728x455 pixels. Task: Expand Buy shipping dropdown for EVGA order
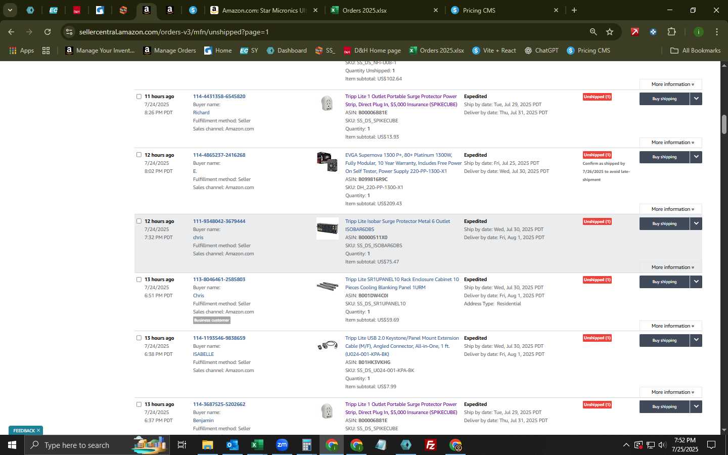click(696, 157)
